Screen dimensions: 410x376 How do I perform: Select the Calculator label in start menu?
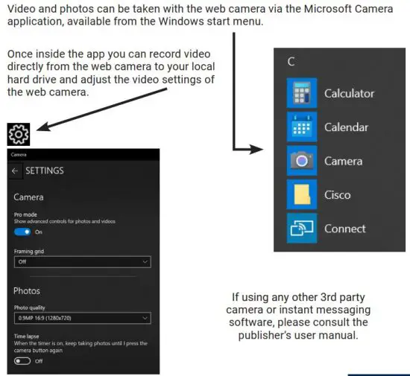(349, 94)
